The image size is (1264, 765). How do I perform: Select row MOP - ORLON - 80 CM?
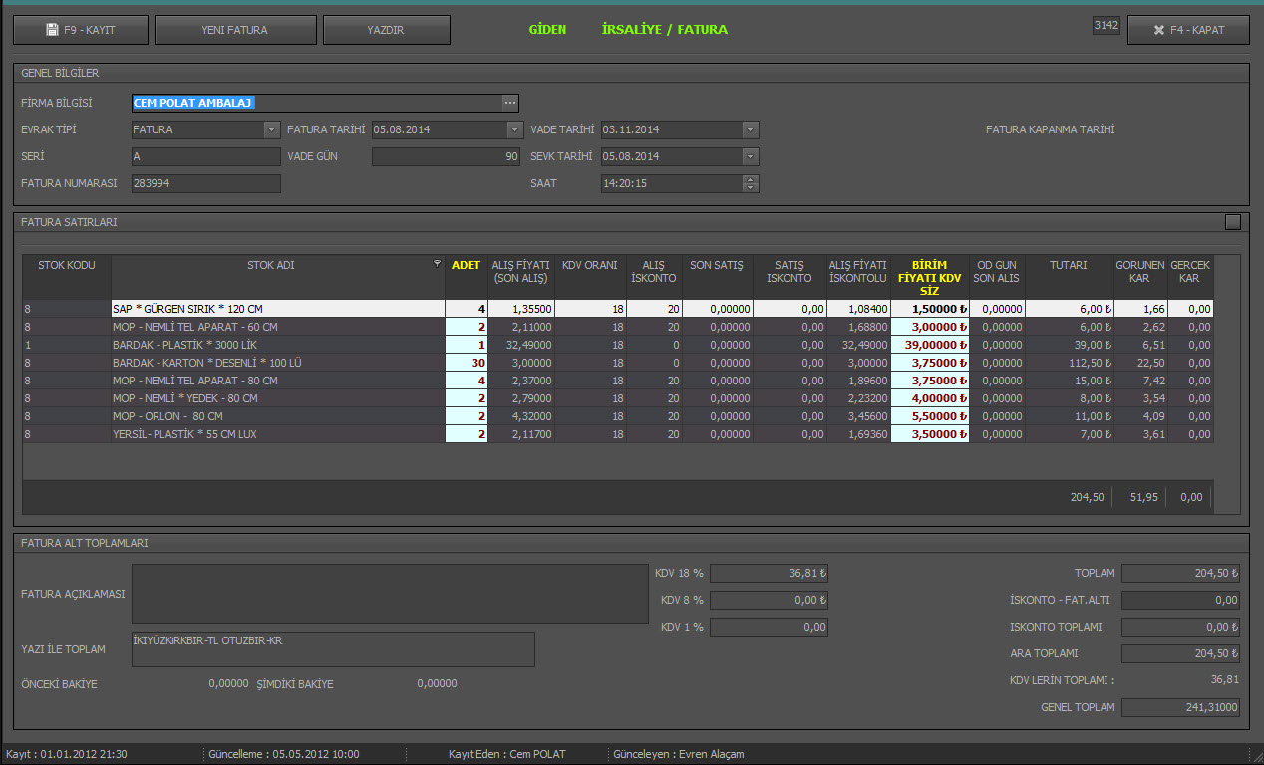pyautogui.click(x=618, y=416)
